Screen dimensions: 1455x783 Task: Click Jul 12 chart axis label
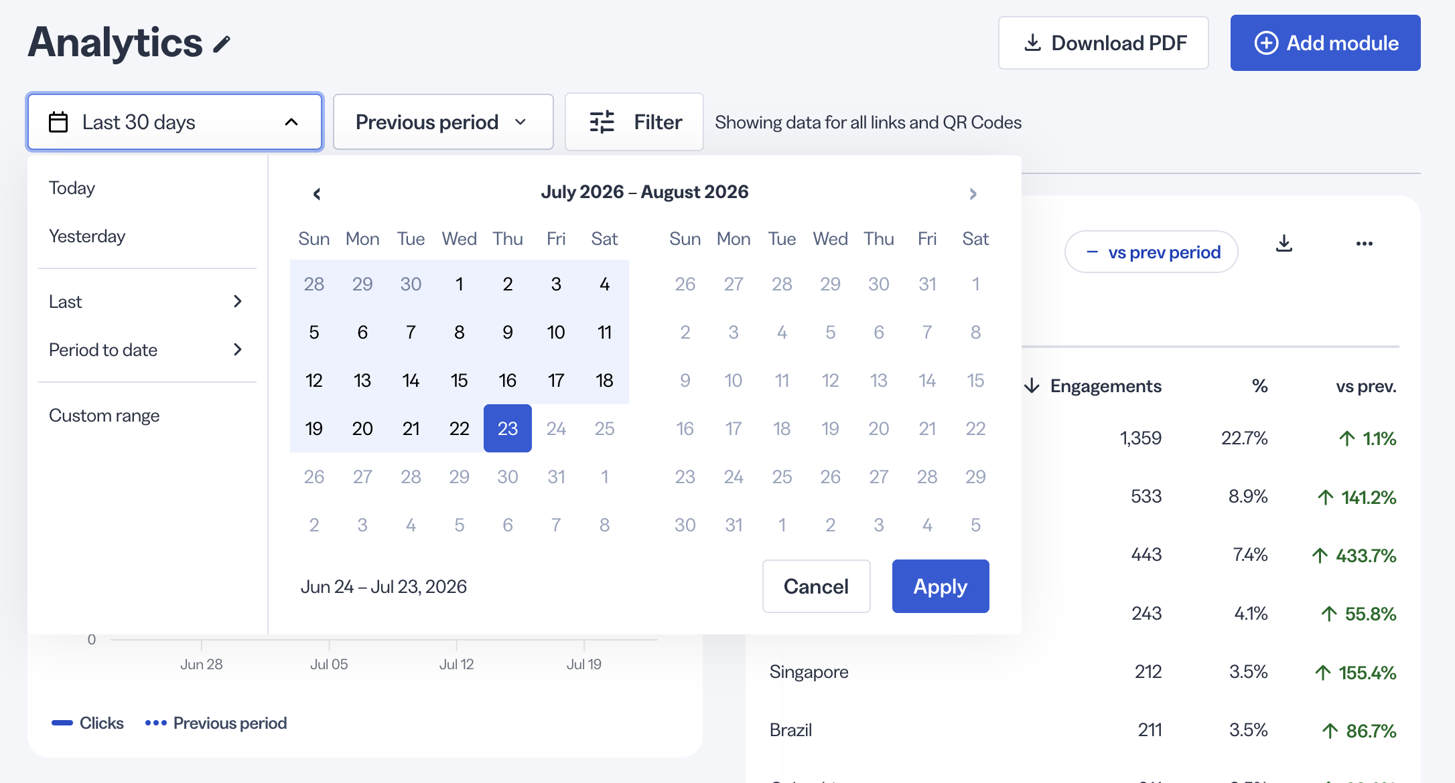coord(456,665)
